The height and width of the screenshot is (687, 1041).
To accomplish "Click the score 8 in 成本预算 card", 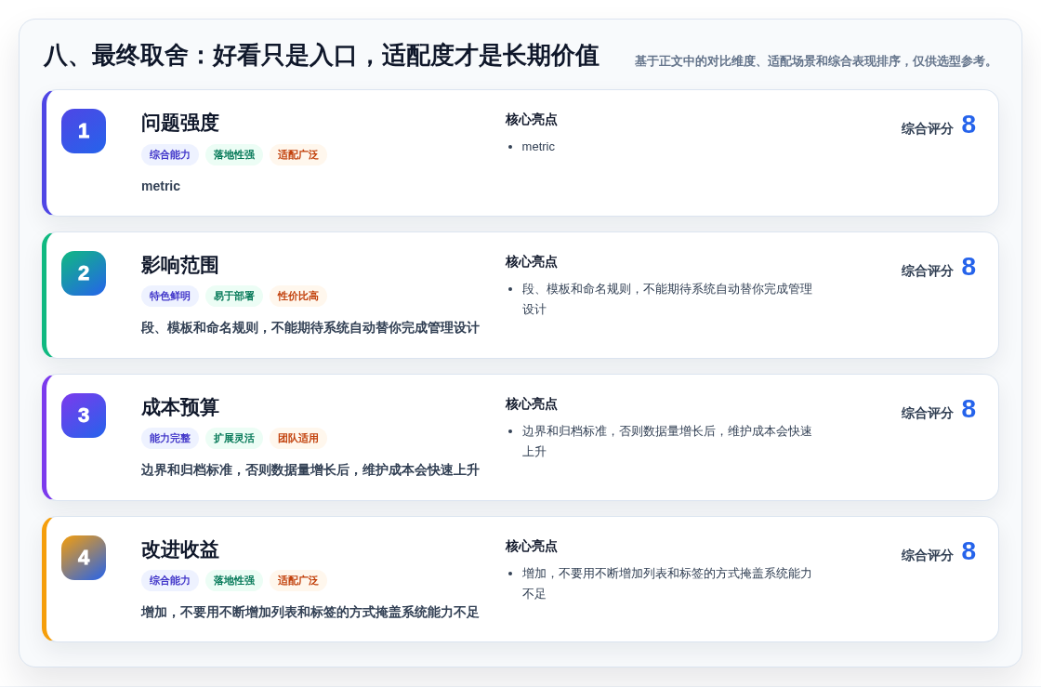I will 969,409.
